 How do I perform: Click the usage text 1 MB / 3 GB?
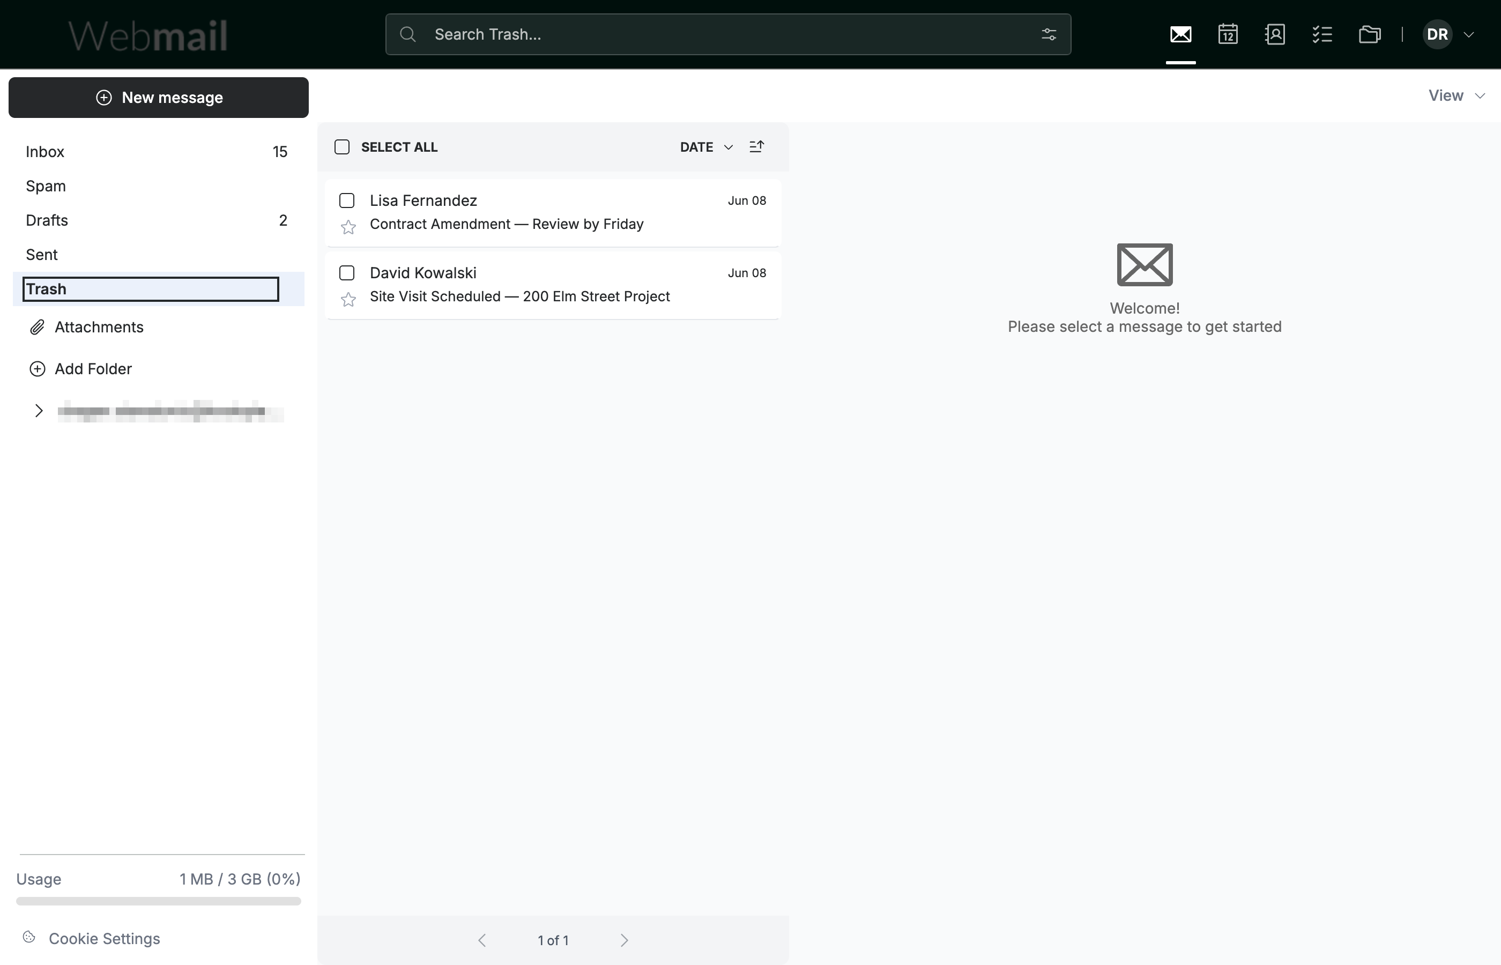point(240,879)
